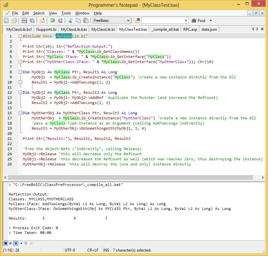Click the yellow folder icon beside Save All
The width and height of the screenshot is (268, 256).
pos(42,20)
